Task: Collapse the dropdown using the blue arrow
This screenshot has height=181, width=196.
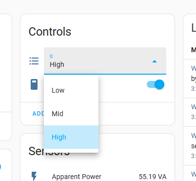Action: click(x=155, y=61)
